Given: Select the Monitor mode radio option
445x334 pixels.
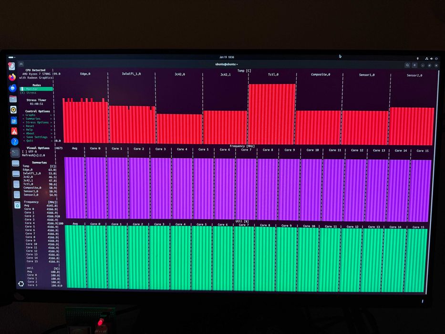Looking at the screenshot, I should point(36,89).
